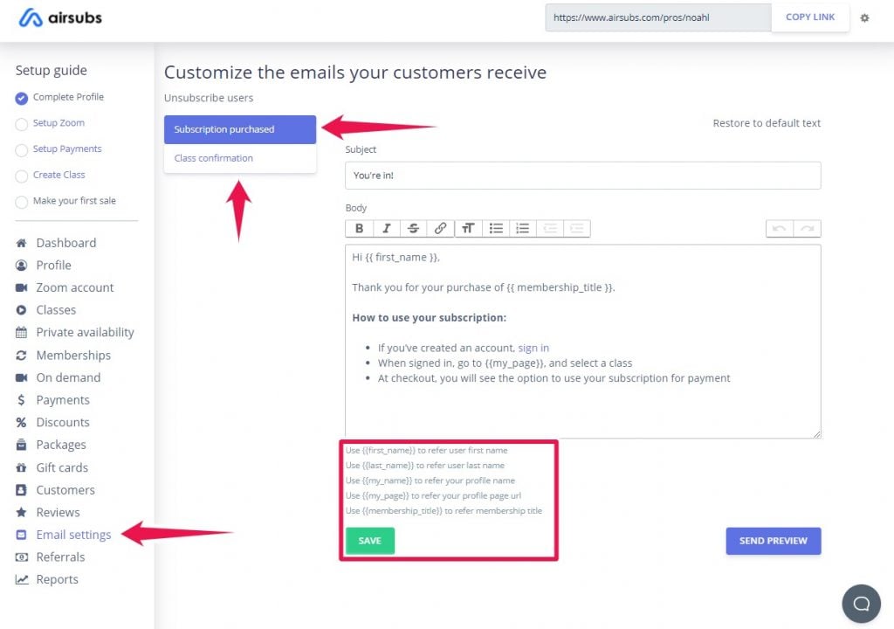Click the Create Class step circle
894x629 pixels.
21,176
